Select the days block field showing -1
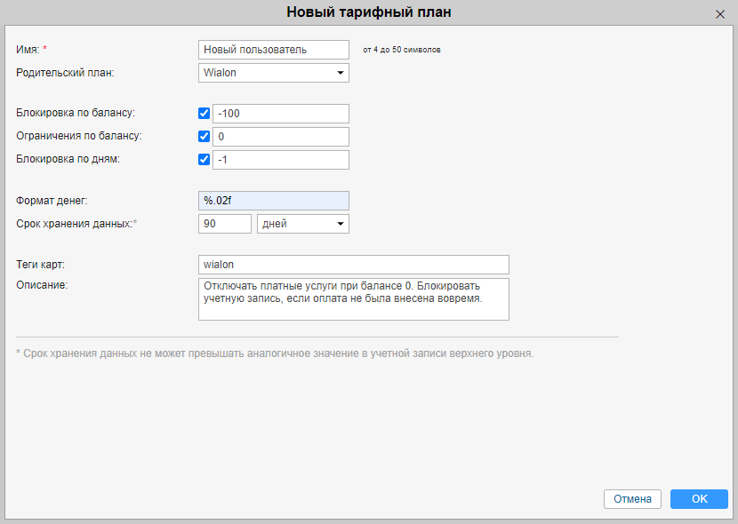Image resolution: width=738 pixels, height=524 pixels. [280, 160]
